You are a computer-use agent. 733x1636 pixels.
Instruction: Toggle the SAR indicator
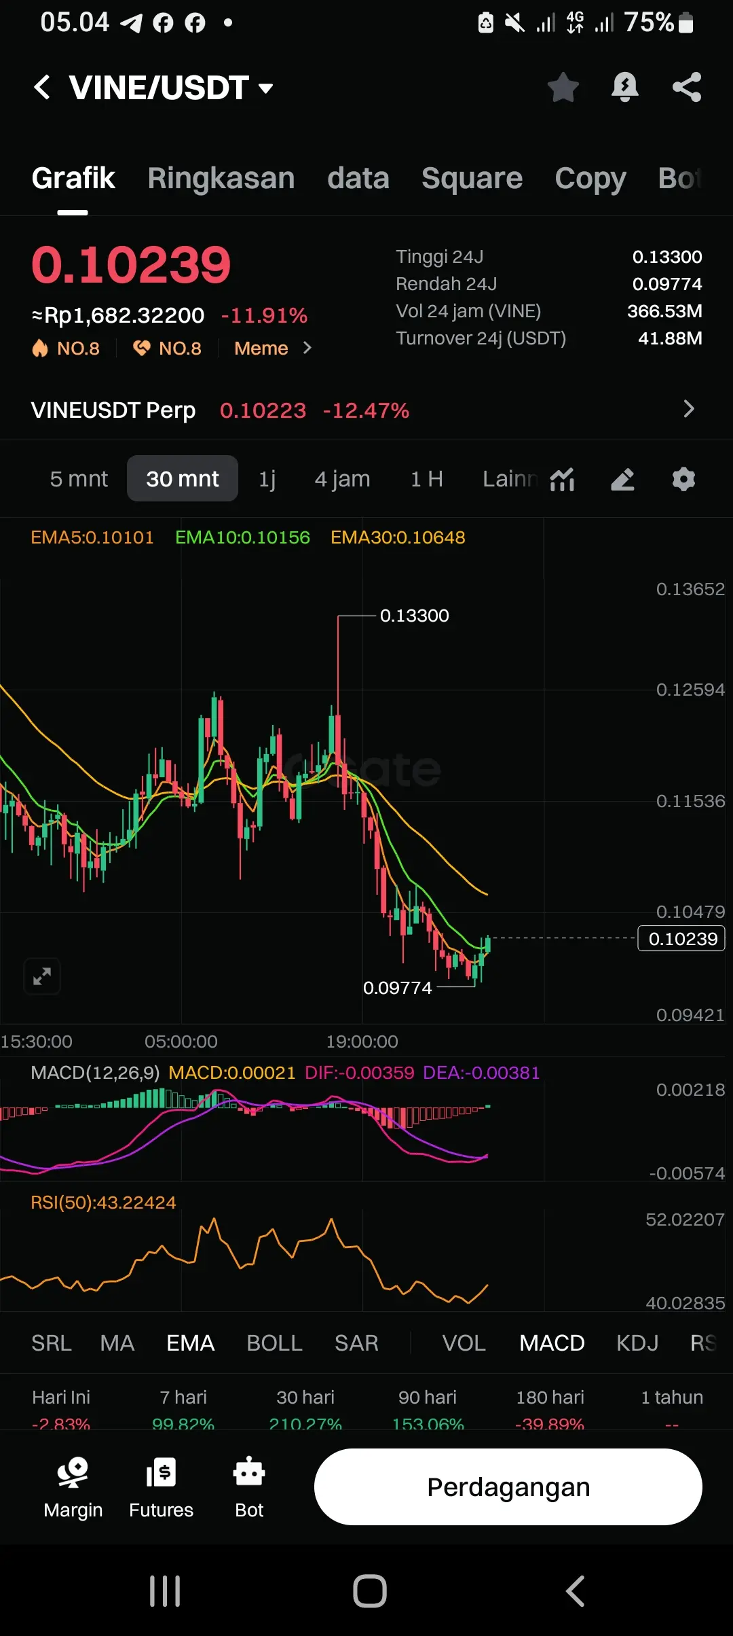pos(356,1343)
